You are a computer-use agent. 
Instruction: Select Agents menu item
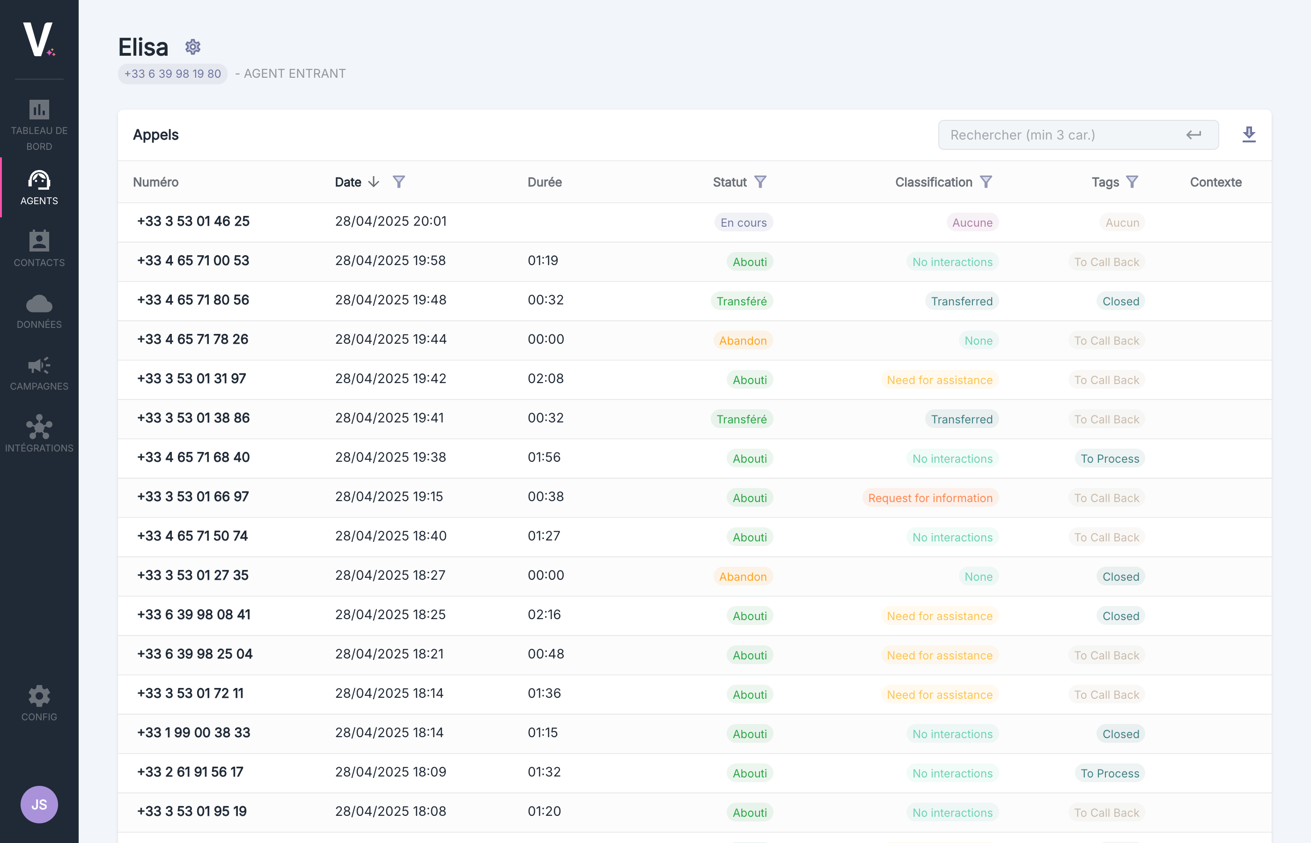coord(39,187)
